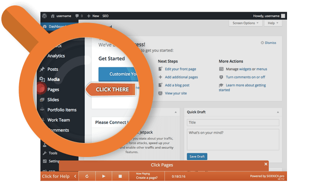Viewport: 327px width, 190px height.
Task: Click the Posts pin icon in sidebar
Action: (x=42, y=69)
